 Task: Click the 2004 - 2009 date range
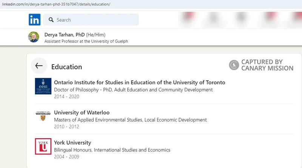[x=67, y=157]
